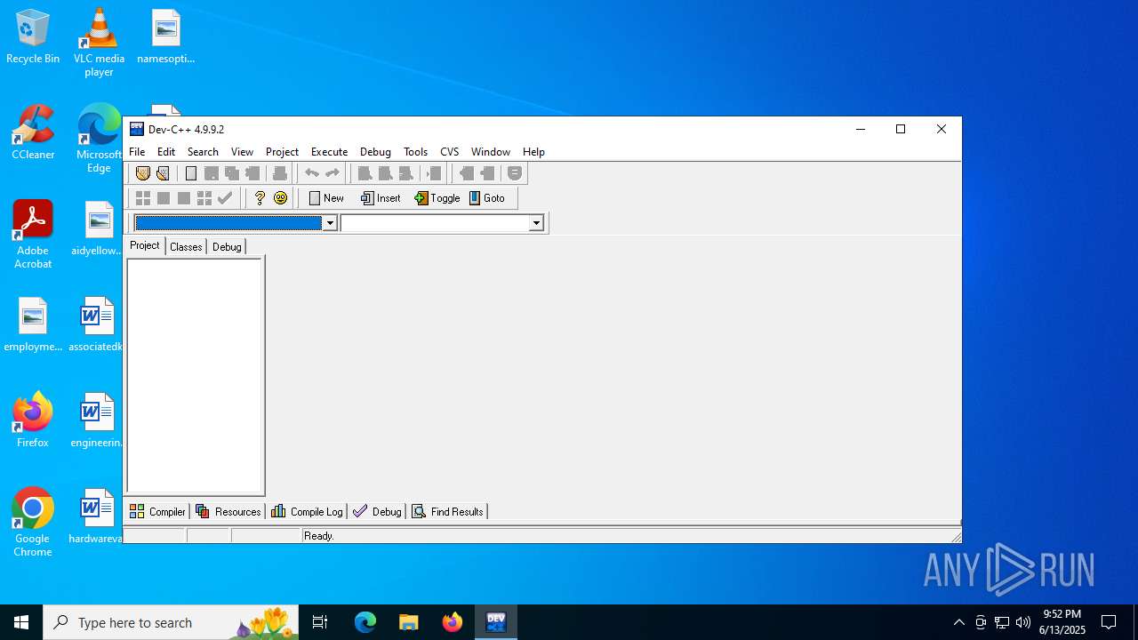Viewport: 1138px width, 640px height.
Task: Click the Compile and Run icon
Action: (x=183, y=198)
